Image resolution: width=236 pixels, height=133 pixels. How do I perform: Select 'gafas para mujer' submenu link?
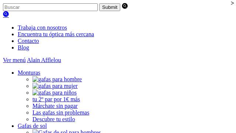click(x=55, y=86)
